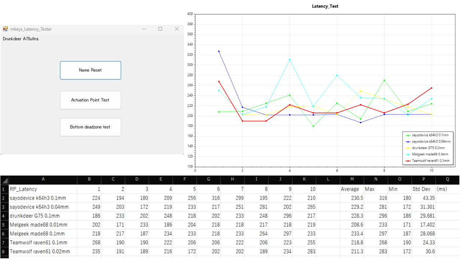Screen dimensions: 460x259
Task: Start the Actuation Point Test
Action: pyautogui.click(x=91, y=100)
